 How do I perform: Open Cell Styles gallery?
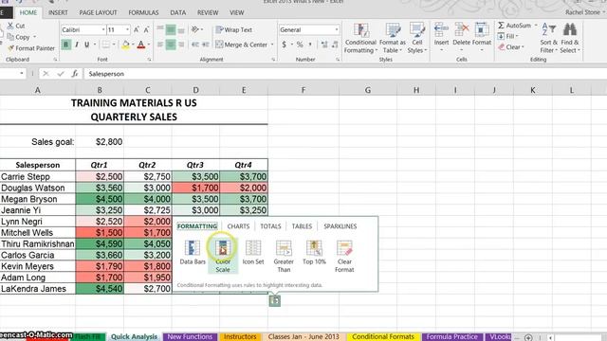coord(417,38)
